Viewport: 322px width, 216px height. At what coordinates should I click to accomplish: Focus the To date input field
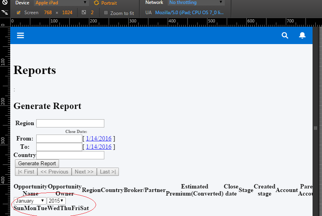click(59, 147)
